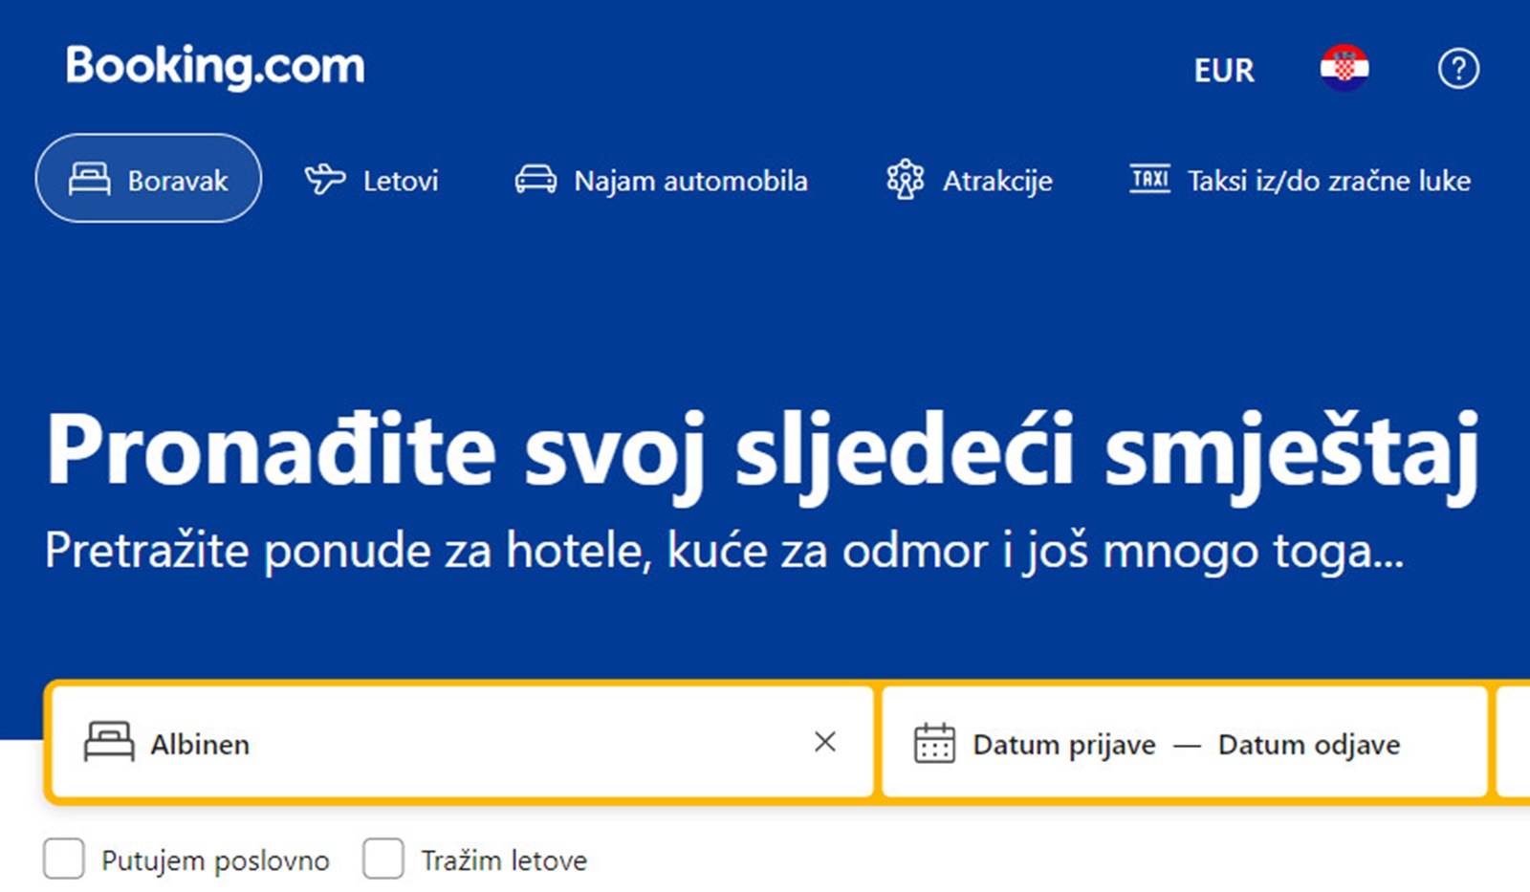Screen dimensions: 1530x892
Task: Click bed icon in Albinen destination field
Action: (x=109, y=742)
